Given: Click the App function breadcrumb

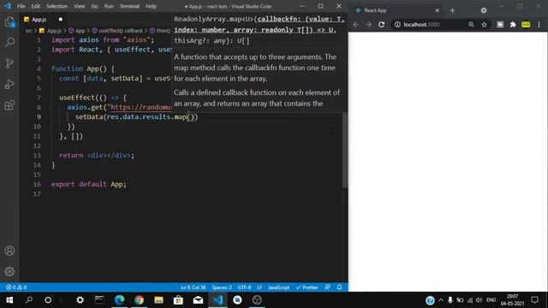Looking at the screenshot, I should click(x=80, y=31).
